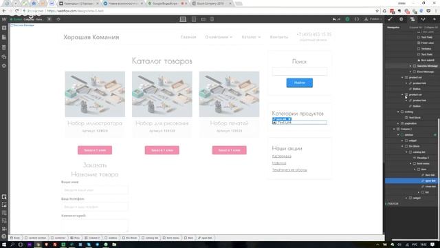Select Row in bottom breadcrumb bar
440x248 pixels.
tap(75, 238)
